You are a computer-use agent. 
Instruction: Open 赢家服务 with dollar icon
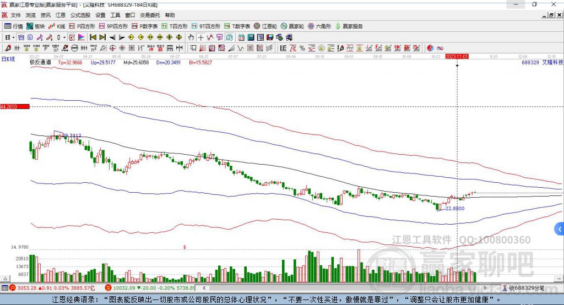349,26
